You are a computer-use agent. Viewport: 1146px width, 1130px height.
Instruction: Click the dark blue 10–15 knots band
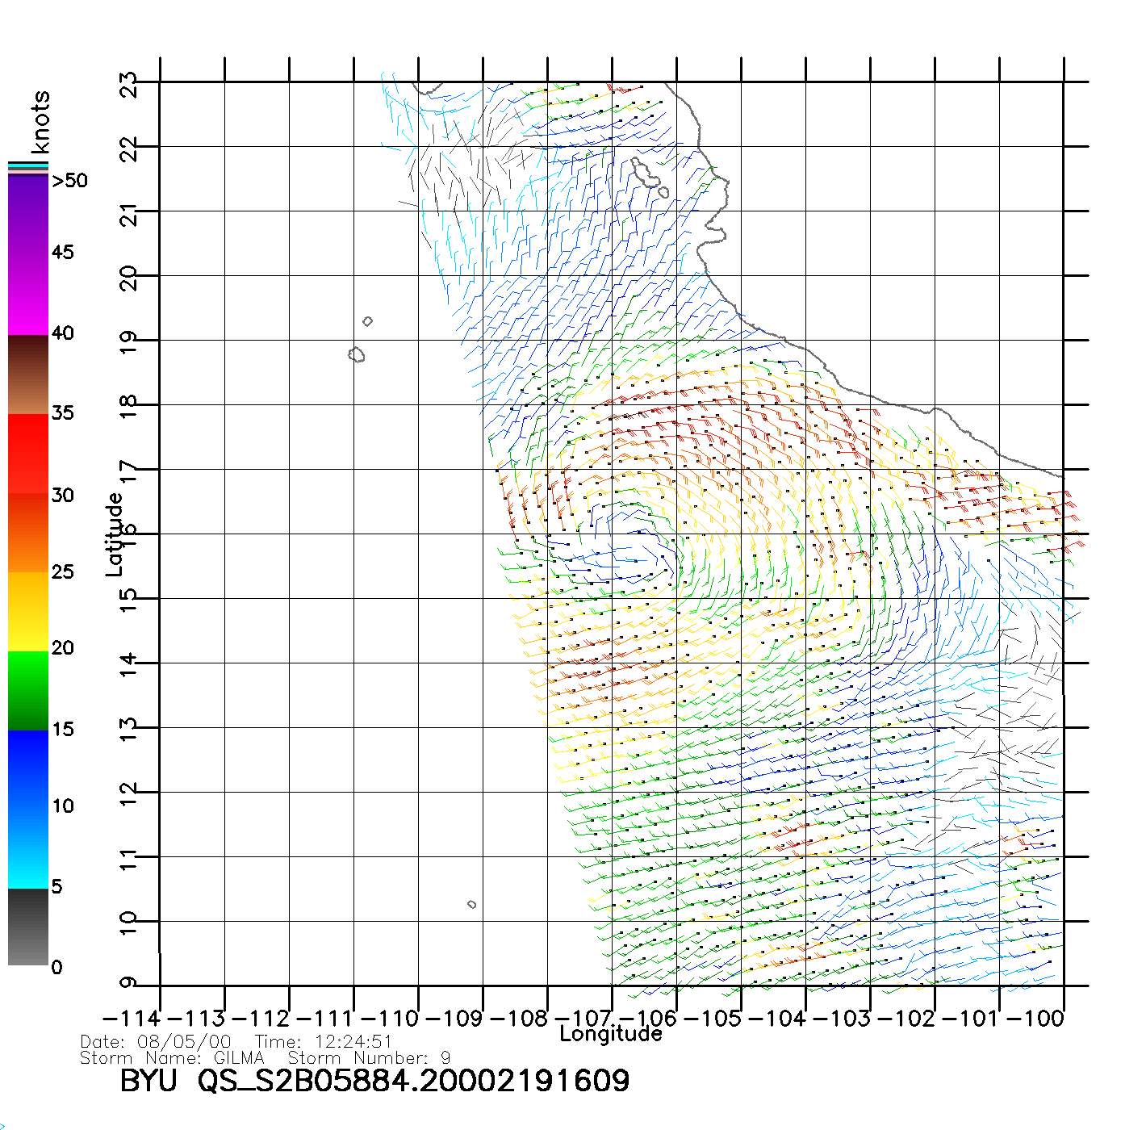click(x=28, y=769)
